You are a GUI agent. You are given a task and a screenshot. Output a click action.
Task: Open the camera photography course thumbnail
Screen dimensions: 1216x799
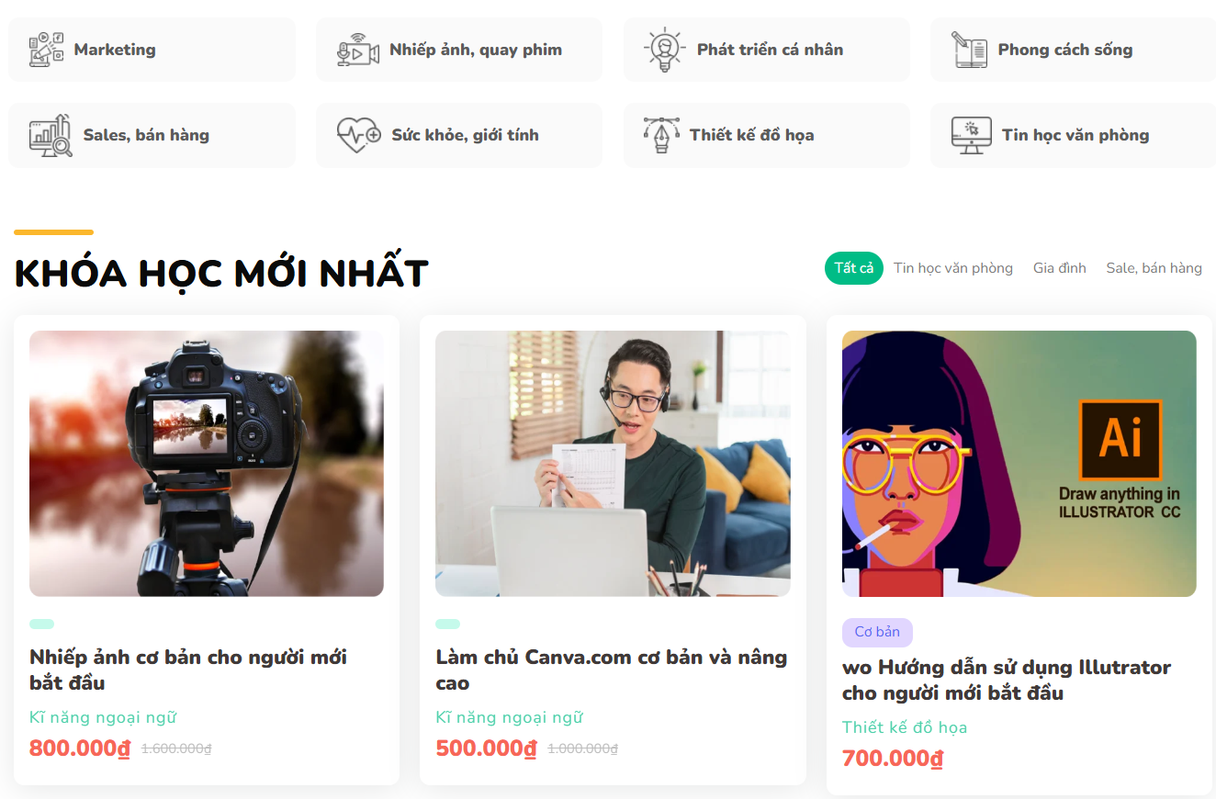click(207, 464)
